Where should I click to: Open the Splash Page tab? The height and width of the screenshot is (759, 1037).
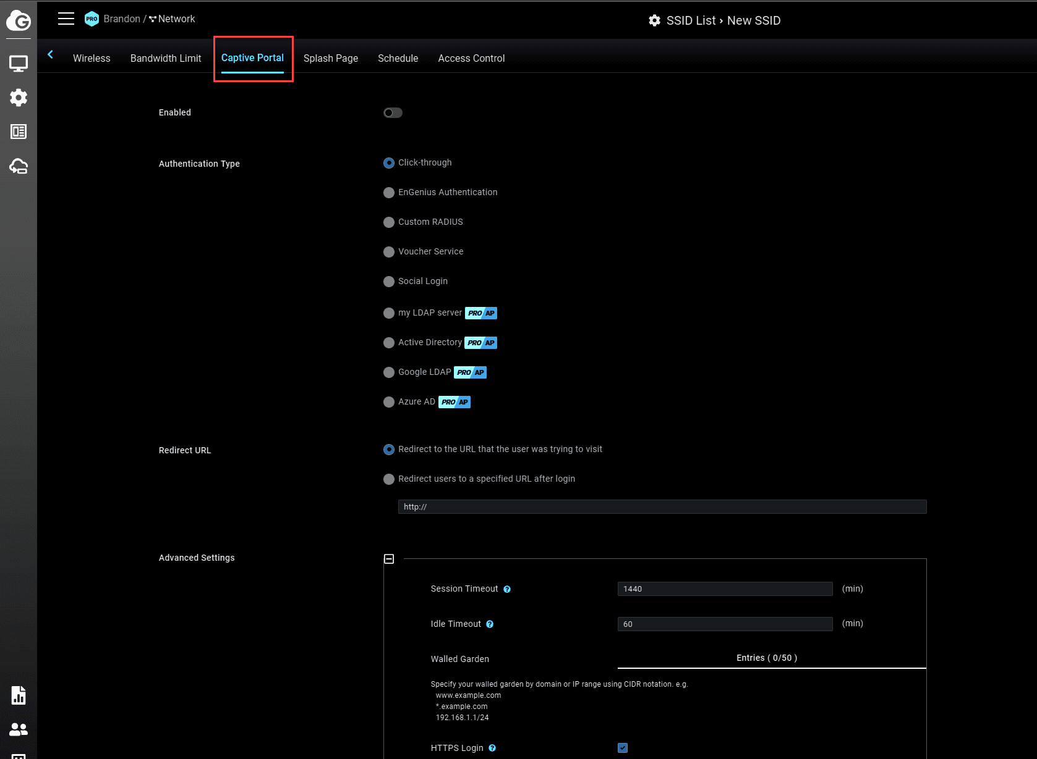(x=331, y=58)
